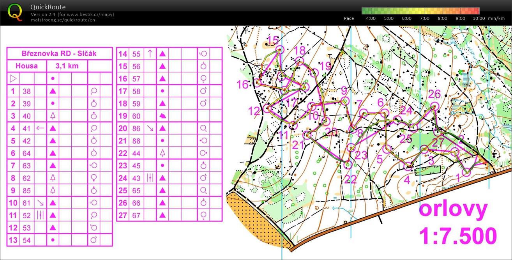Click control code 54 in the table
The height and width of the screenshot is (260, 512).
(26, 240)
